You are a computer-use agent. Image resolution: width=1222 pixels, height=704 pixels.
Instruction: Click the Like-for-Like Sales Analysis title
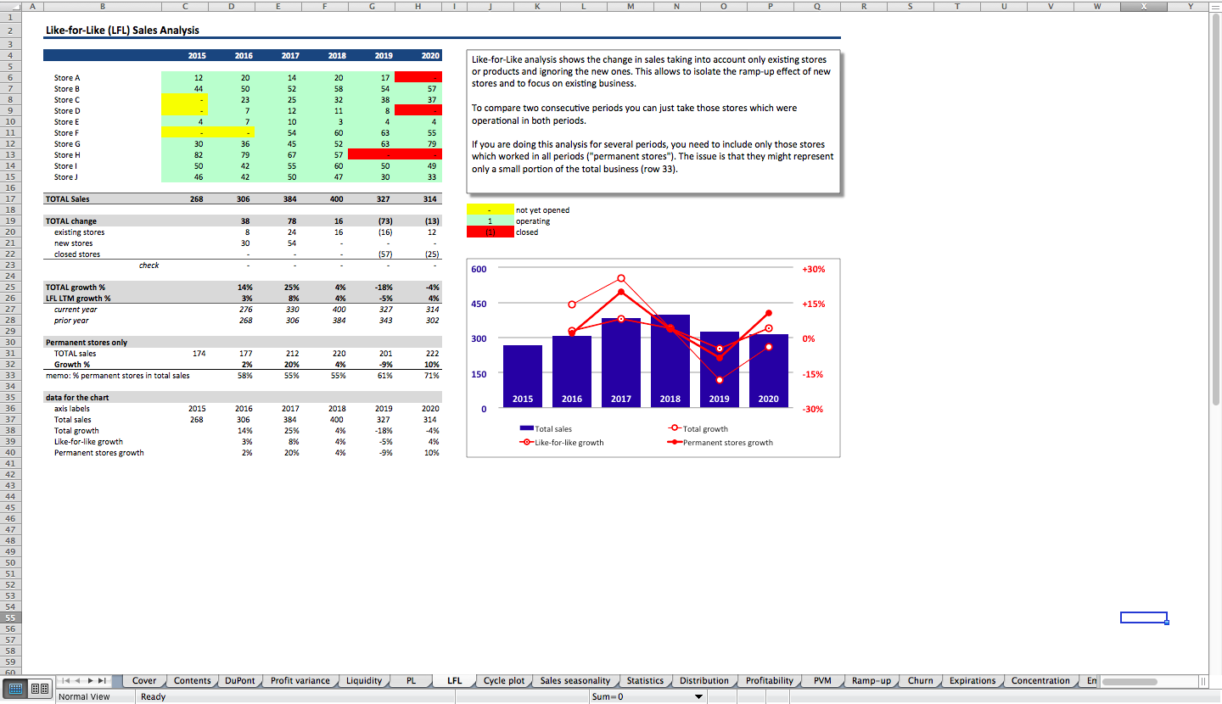click(x=122, y=31)
